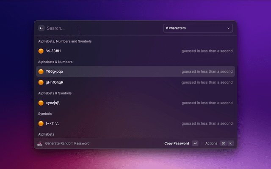271x169 pixels.
Task: Open the Actions menu
Action: (x=211, y=144)
